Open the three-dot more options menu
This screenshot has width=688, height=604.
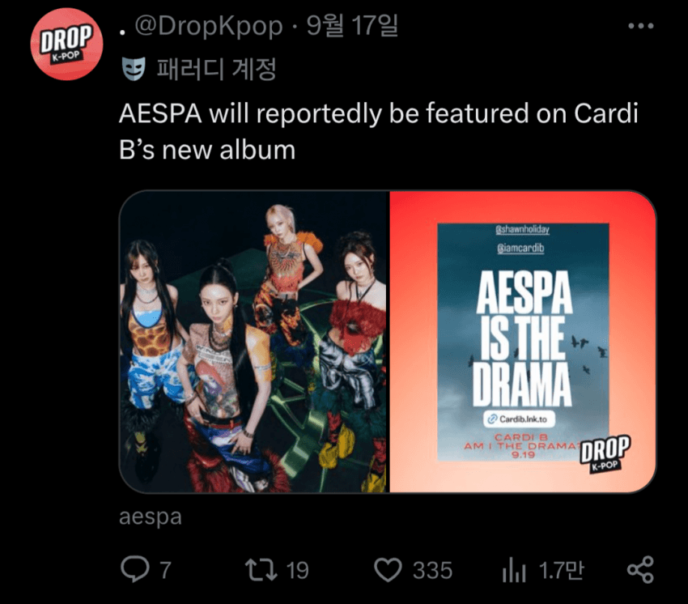pyautogui.click(x=640, y=26)
